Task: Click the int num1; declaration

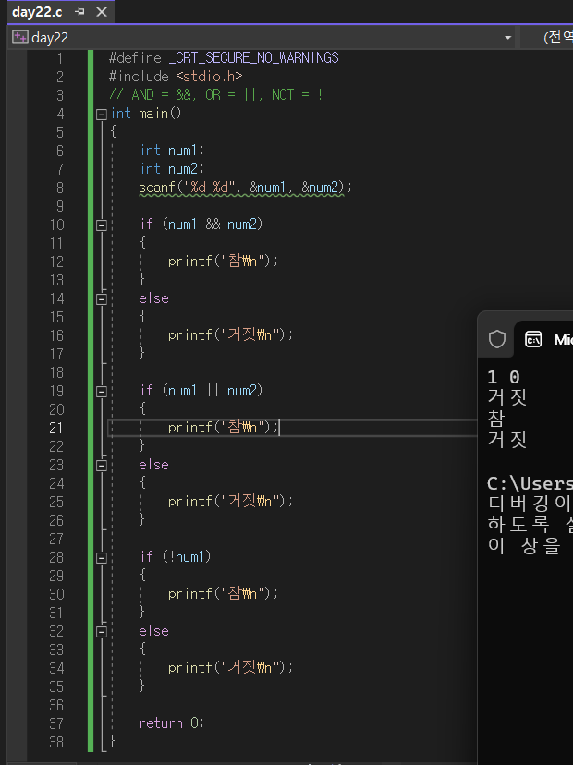Action: (172, 151)
